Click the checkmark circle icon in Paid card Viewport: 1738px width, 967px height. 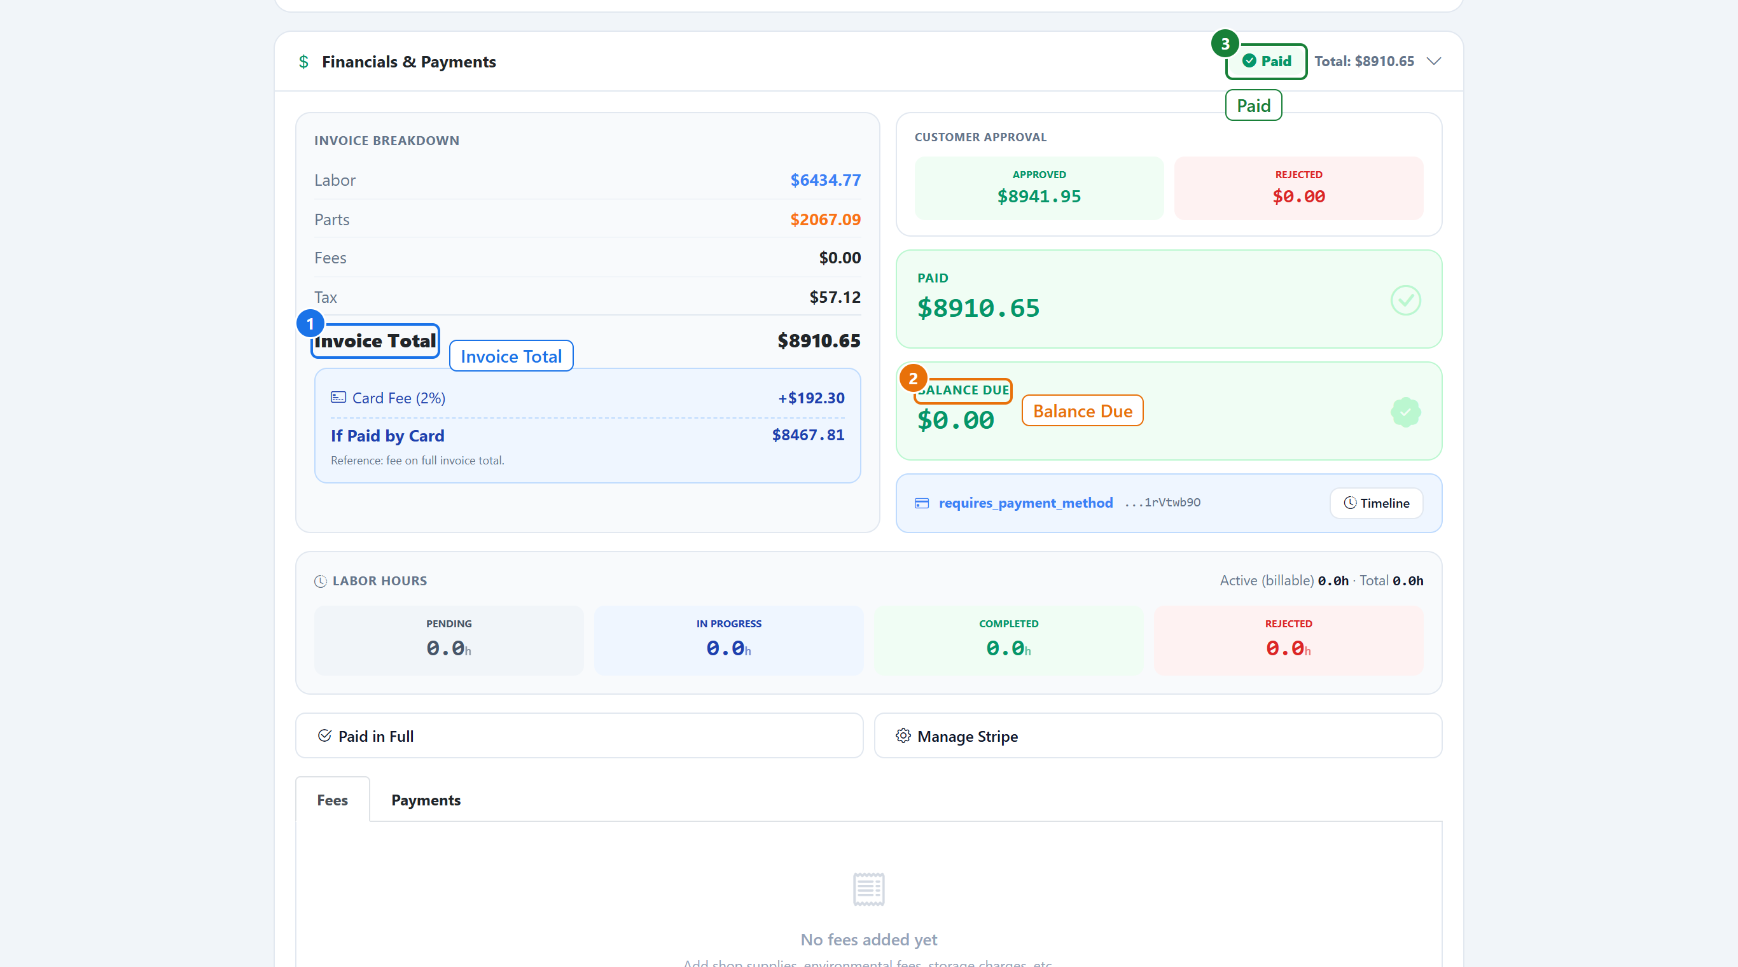click(1405, 300)
